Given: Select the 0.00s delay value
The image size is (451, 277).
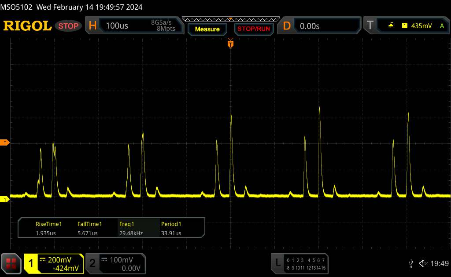Looking at the screenshot, I should pyautogui.click(x=310, y=26).
